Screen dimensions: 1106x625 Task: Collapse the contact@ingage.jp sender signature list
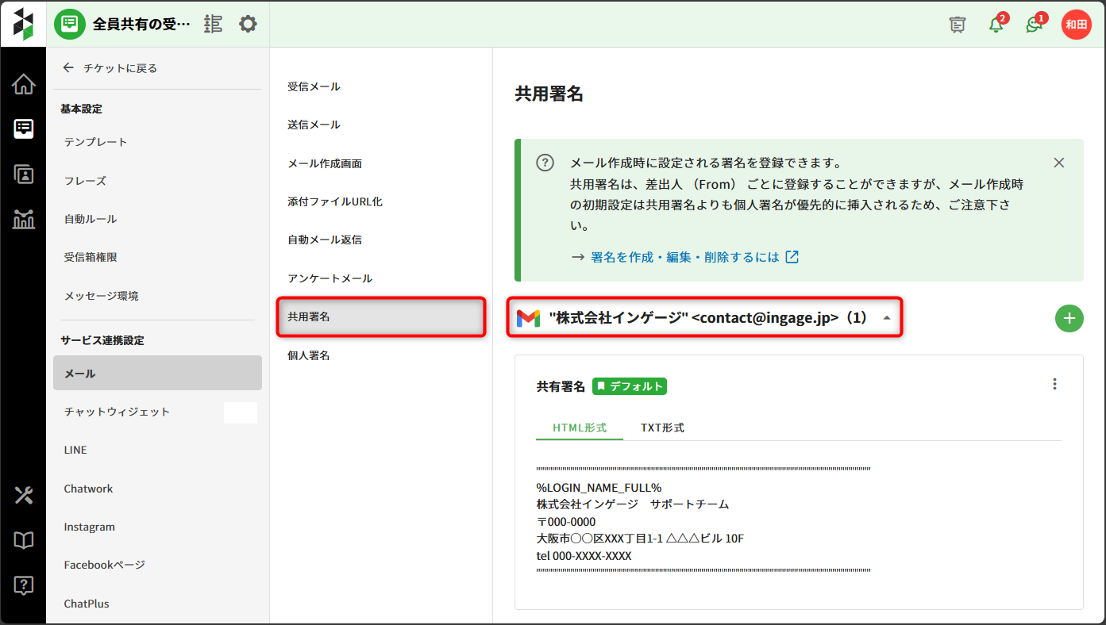(887, 318)
